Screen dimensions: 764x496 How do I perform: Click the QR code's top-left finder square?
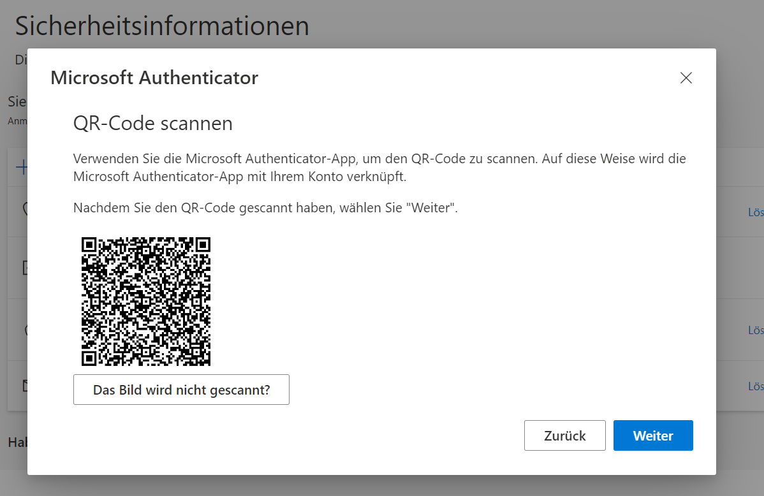click(x=89, y=245)
